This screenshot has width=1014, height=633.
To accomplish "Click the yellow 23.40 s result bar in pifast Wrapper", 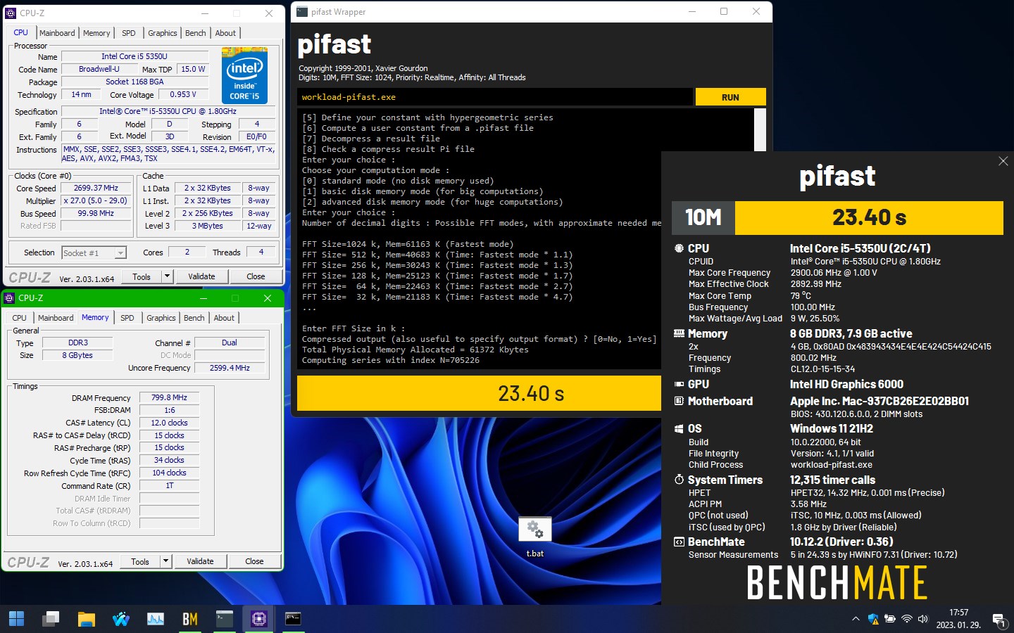I will pos(479,393).
